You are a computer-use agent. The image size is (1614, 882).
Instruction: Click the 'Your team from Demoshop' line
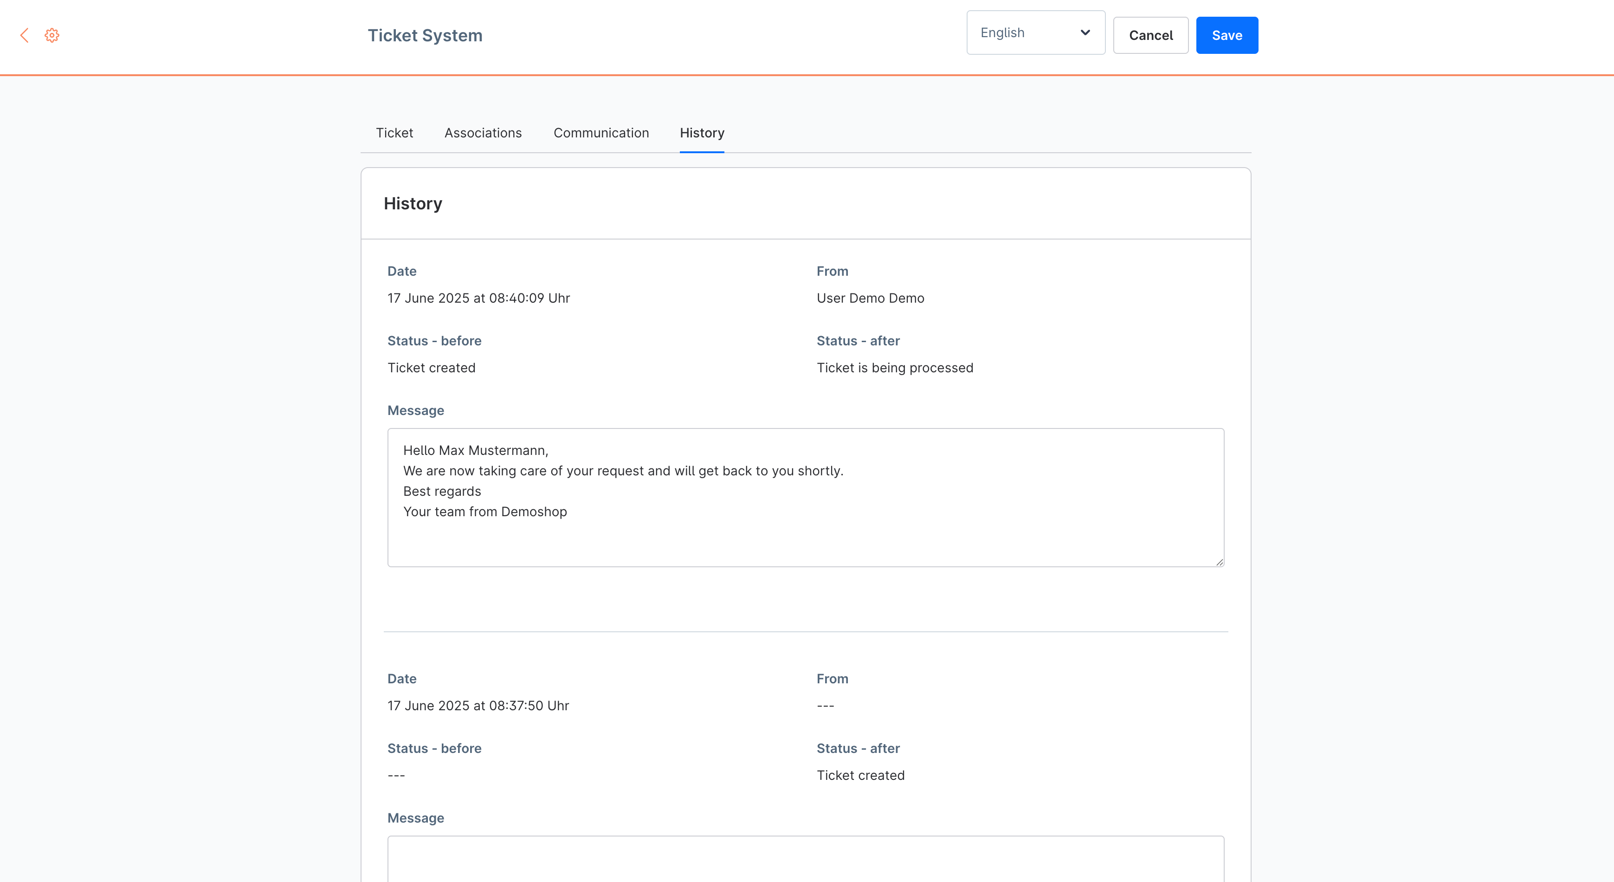[x=485, y=512]
